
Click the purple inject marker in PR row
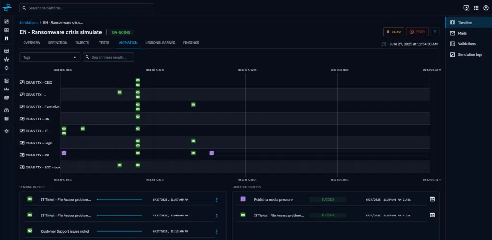click(64, 153)
